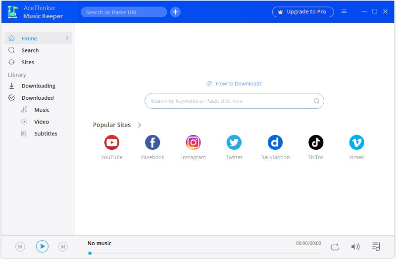Skip to next track
This screenshot has height=259, width=396.
[x=63, y=246]
